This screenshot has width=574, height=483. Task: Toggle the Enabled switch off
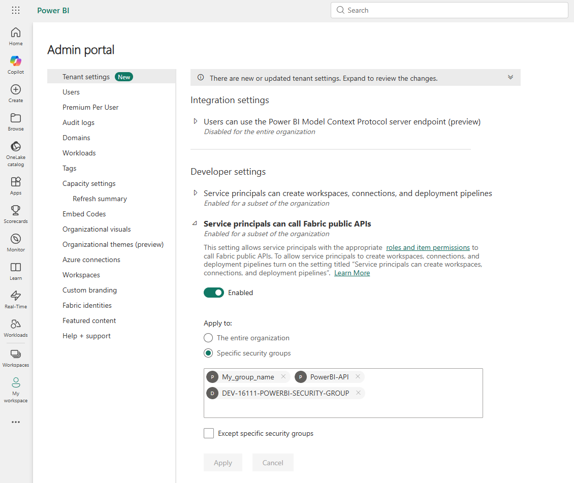(x=214, y=293)
